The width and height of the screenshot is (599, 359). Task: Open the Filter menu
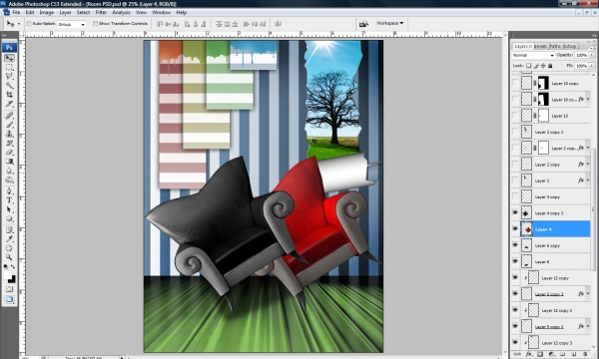101,13
